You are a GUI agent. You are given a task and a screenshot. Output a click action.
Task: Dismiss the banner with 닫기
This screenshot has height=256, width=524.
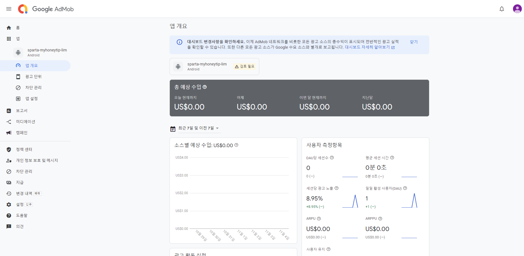point(414,42)
